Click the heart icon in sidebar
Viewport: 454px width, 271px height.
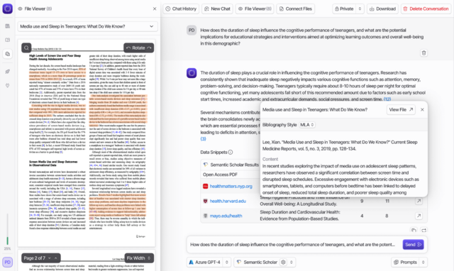8,85
